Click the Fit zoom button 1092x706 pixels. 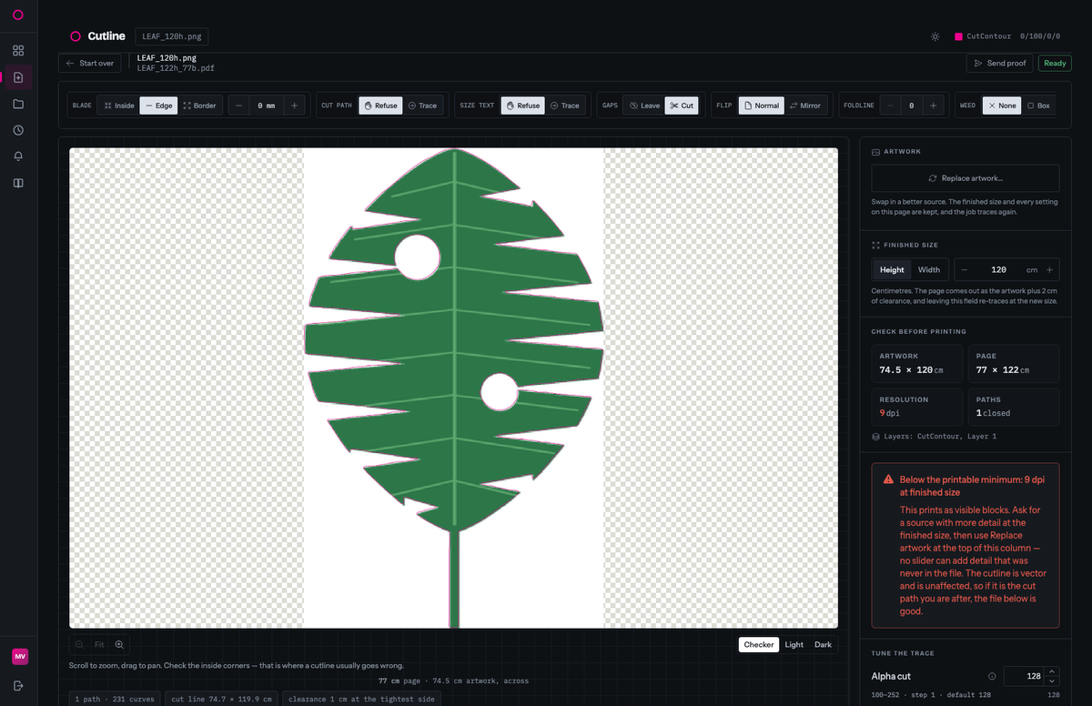[x=99, y=644]
